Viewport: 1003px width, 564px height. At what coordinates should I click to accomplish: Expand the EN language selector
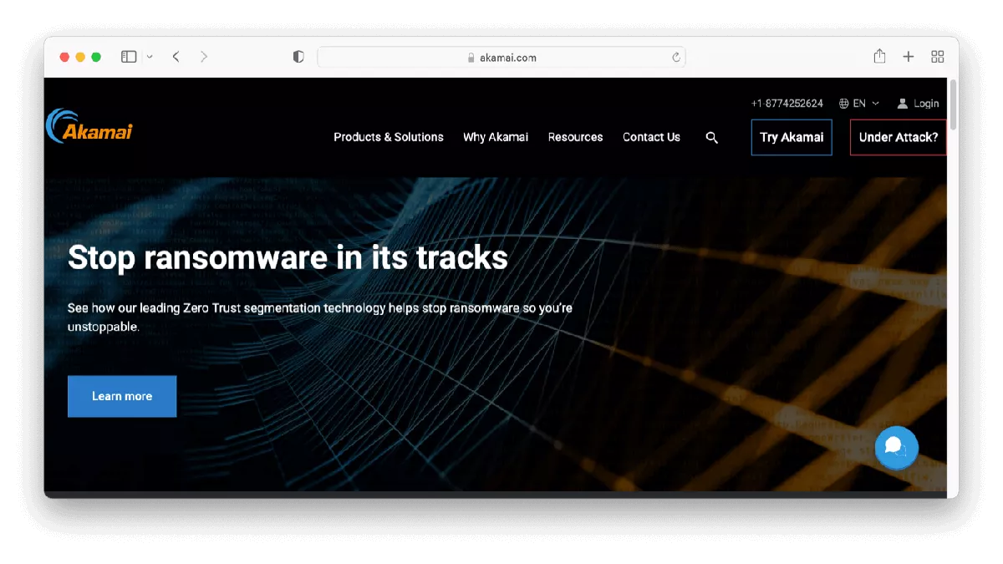pos(859,104)
